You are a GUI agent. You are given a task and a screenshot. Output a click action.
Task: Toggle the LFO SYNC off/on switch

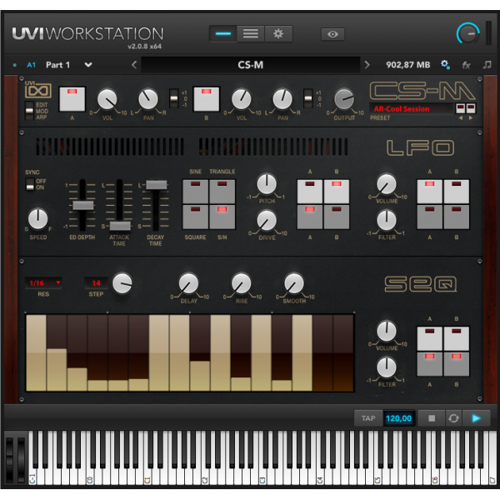[x=30, y=184]
